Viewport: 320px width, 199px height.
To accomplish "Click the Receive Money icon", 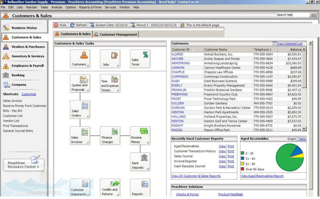I will (140, 136).
